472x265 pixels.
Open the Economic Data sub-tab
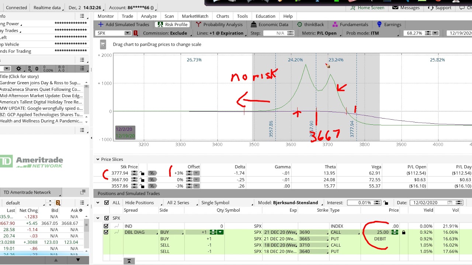[270, 24]
